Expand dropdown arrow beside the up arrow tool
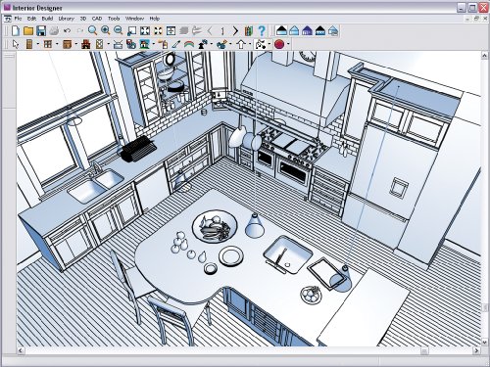The height and width of the screenshot is (367, 490). 250,44
